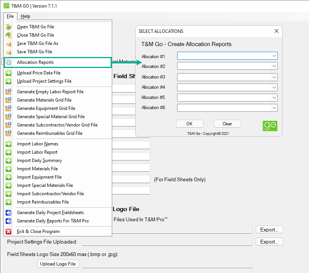The height and width of the screenshot is (273, 309).
Task: Expand the Allocation #6 dropdown
Action: (274, 108)
